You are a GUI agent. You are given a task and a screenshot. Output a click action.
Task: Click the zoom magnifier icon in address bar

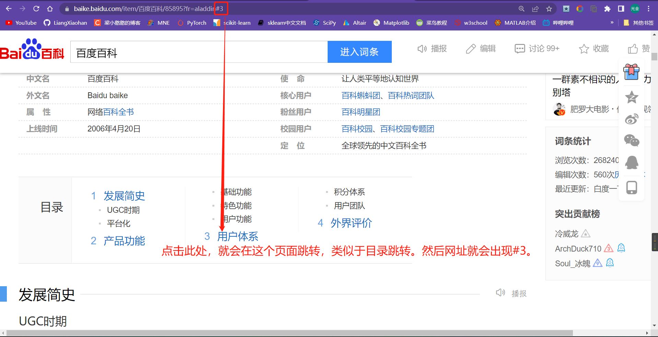pos(521,9)
